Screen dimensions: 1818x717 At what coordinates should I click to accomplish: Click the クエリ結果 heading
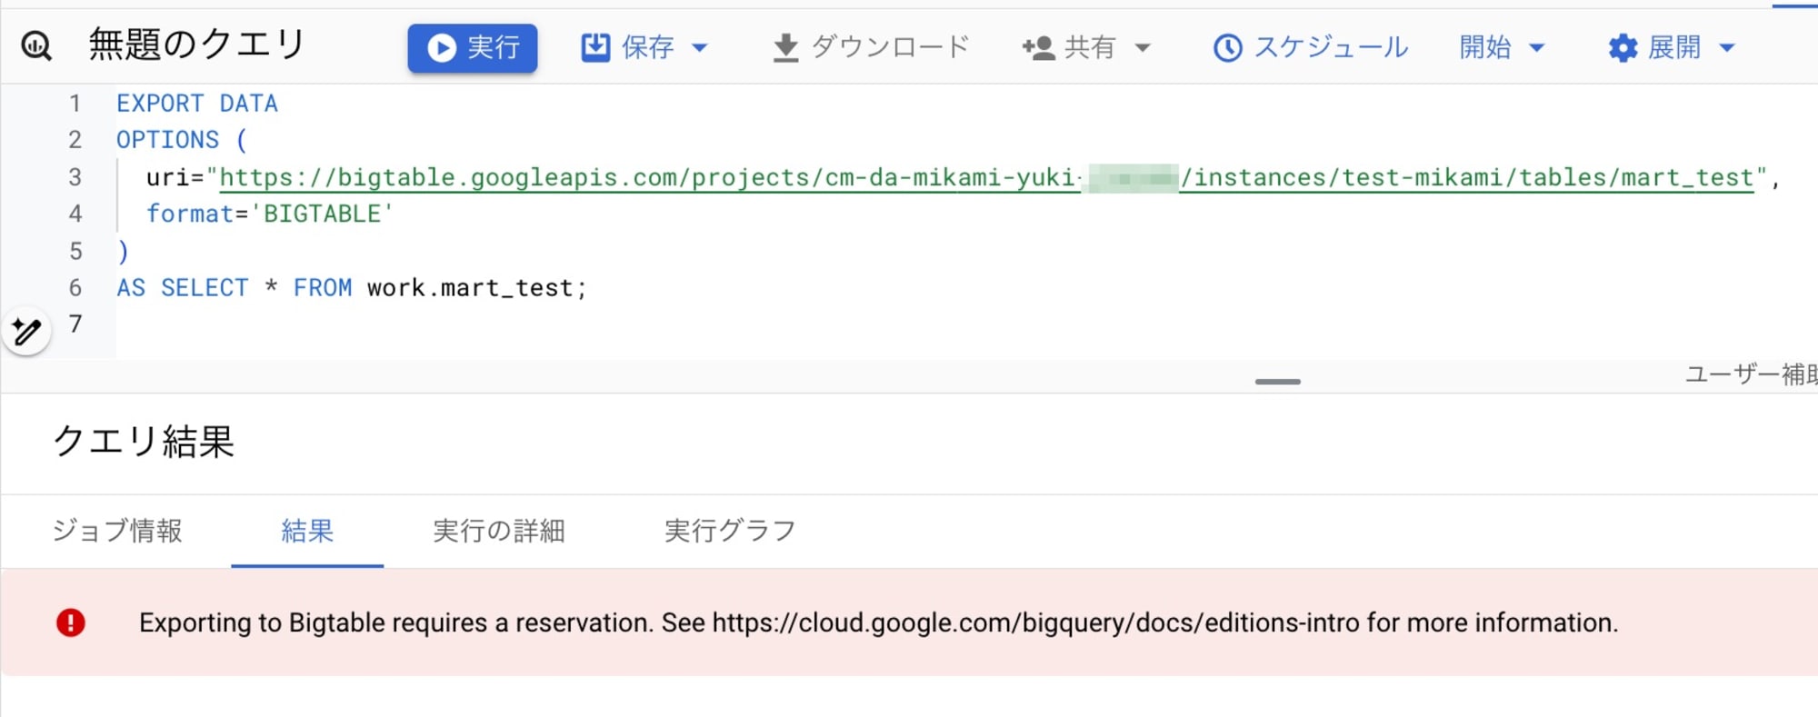(144, 442)
